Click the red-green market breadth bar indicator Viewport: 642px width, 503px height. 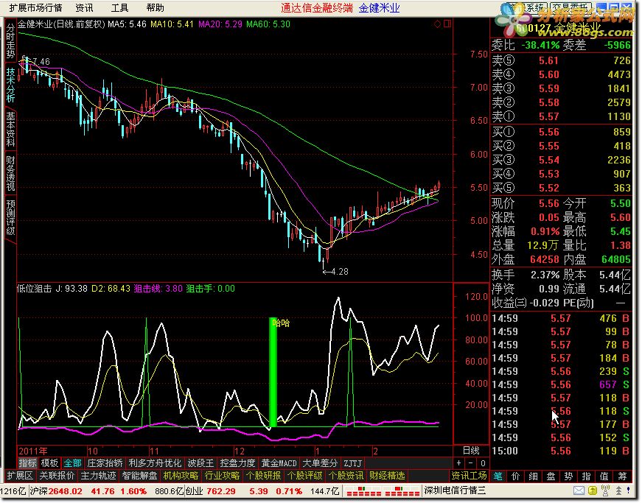(383, 490)
